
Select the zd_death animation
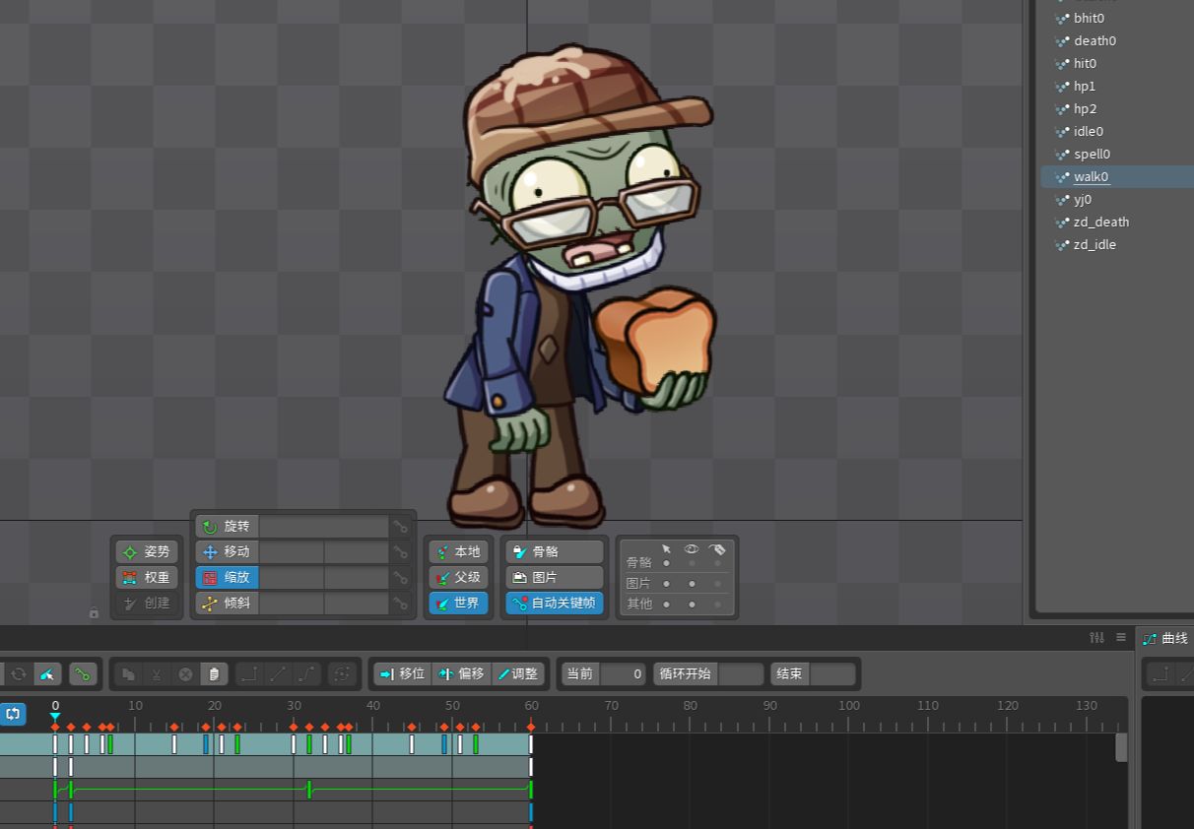click(1100, 222)
